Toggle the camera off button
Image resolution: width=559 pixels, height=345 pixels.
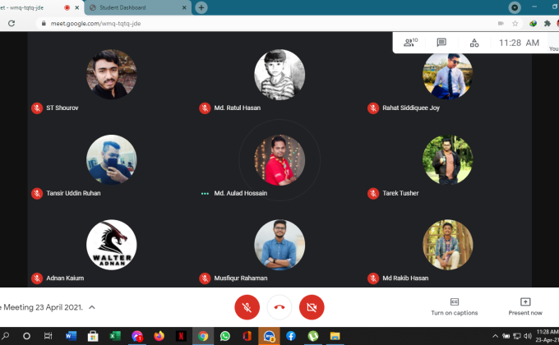312,307
